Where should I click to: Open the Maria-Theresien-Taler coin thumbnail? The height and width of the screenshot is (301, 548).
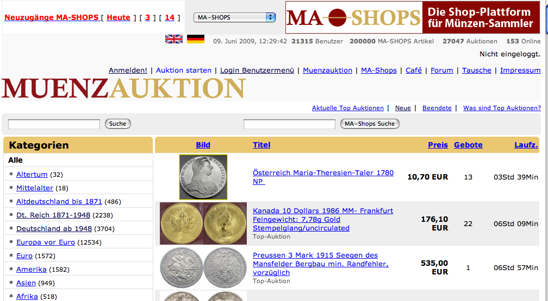203,177
